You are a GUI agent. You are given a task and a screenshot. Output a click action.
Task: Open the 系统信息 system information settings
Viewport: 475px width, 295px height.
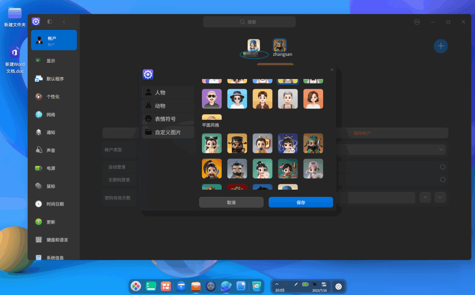pyautogui.click(x=54, y=257)
